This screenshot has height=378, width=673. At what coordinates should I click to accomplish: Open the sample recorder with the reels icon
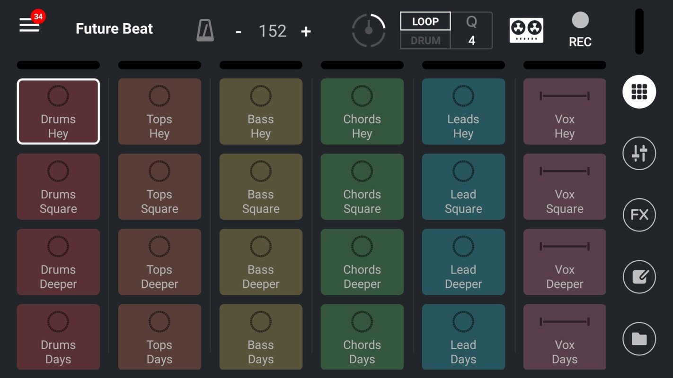(526, 29)
